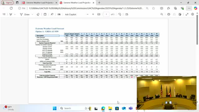Rotate the PDF page
This screenshot has height=112, width=199.
pos(119,14)
